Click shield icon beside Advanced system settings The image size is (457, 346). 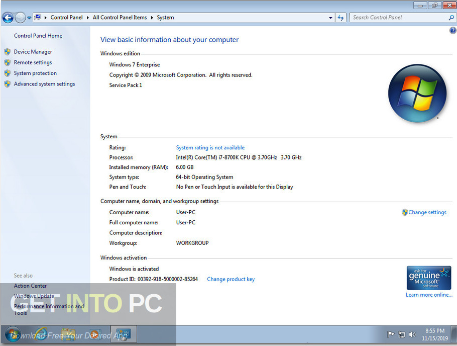coord(8,84)
